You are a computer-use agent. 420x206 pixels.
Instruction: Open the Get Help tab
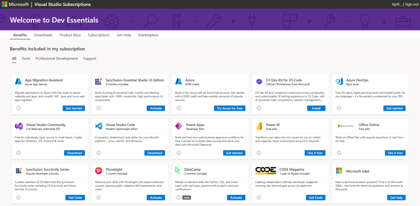point(124,35)
